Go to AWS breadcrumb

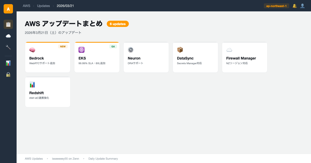(26, 6)
